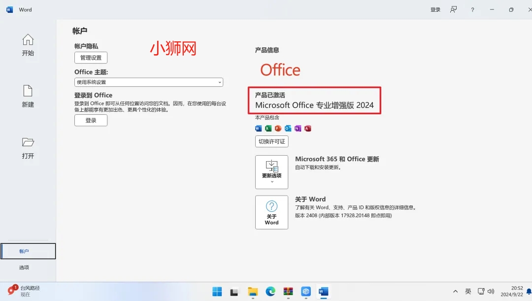Open the 更新选项 dropdown button
The image size is (532, 301).
pos(272,172)
